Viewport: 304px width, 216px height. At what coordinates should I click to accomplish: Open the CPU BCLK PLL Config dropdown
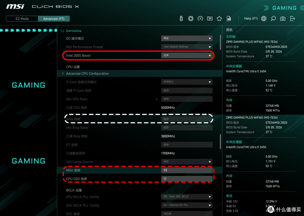187,197
